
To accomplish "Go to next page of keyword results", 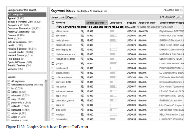I will click(x=181, y=17).
